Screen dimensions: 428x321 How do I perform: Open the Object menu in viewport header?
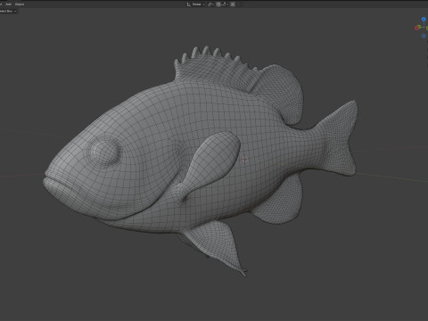click(x=20, y=4)
